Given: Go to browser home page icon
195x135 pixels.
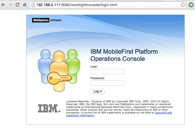Looking at the screenshot, I should click(x=25, y=5).
